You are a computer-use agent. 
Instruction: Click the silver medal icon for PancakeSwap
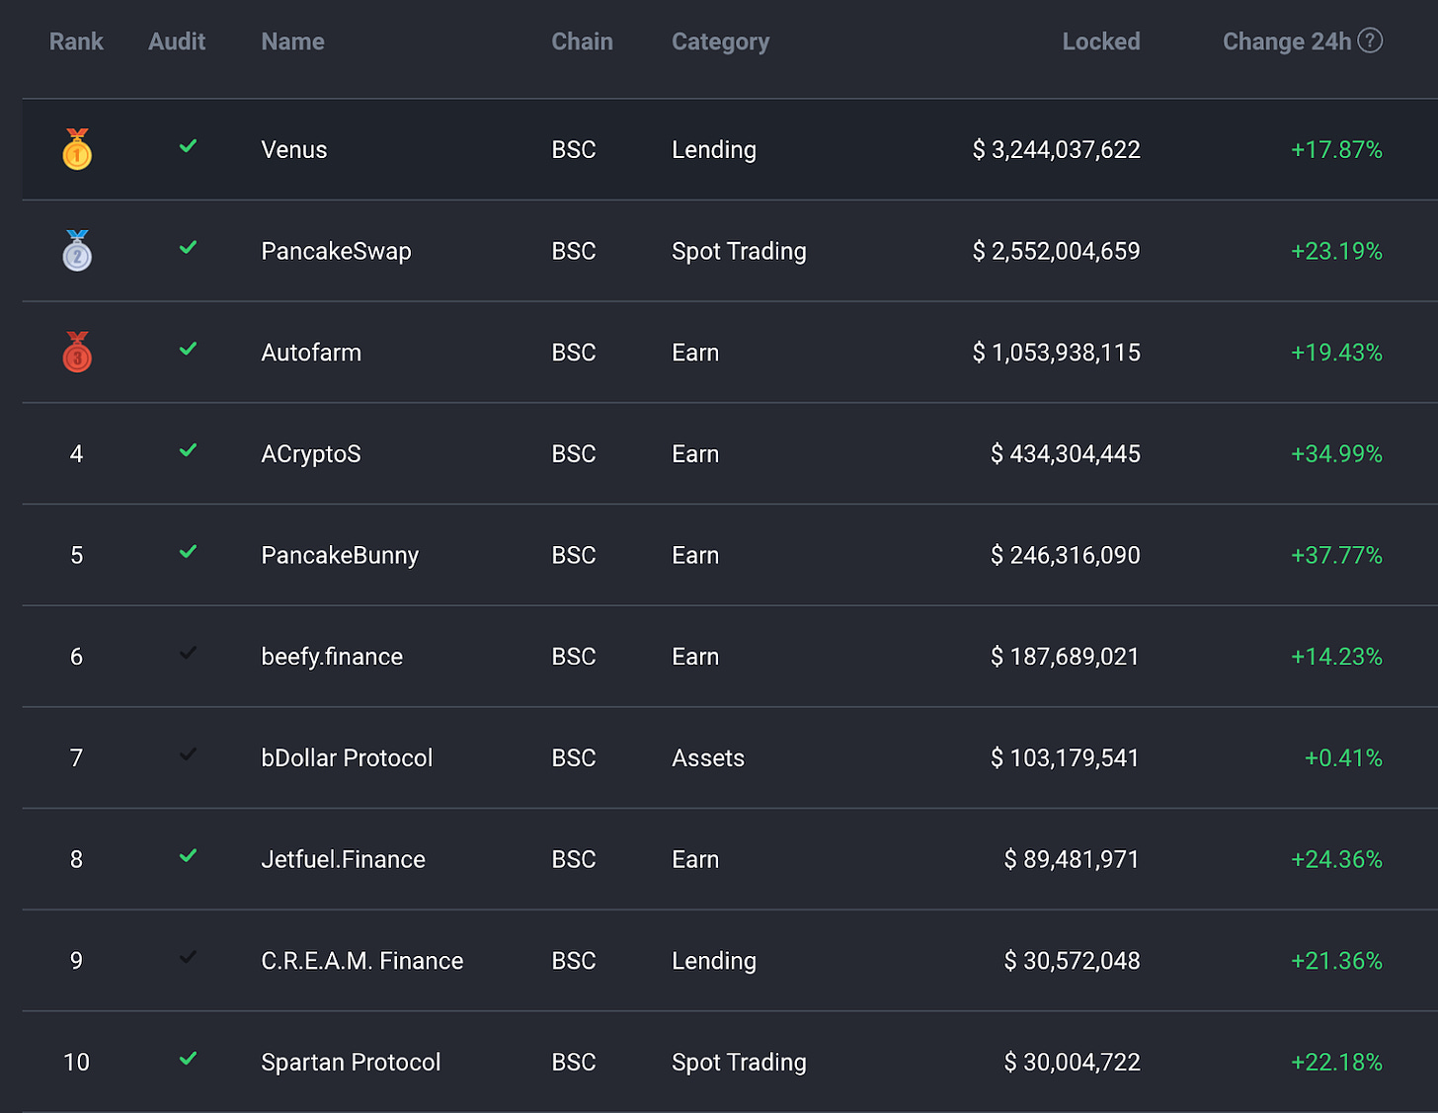[x=77, y=251]
